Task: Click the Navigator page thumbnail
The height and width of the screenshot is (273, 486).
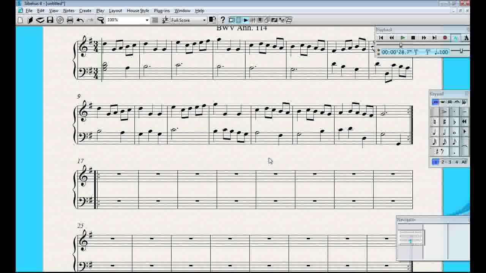Action: point(410,242)
